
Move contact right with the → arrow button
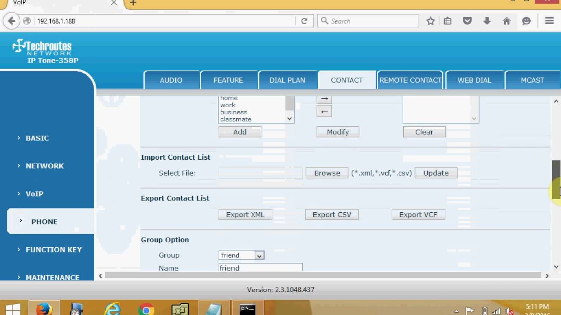pos(324,99)
